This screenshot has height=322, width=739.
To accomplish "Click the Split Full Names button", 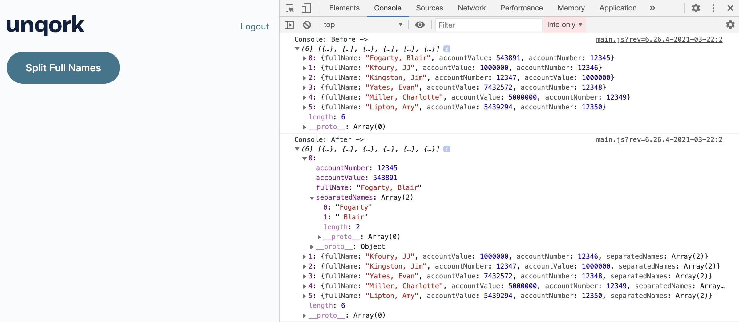I will (x=63, y=68).
